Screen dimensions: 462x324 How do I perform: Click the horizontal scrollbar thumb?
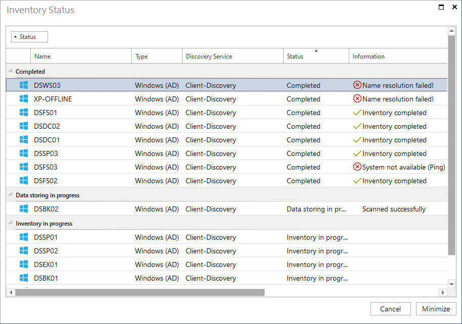tap(140, 293)
